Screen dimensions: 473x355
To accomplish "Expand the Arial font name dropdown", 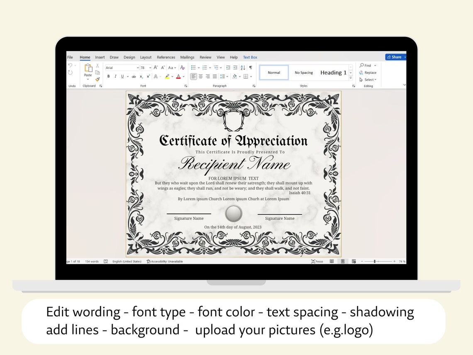I will pos(138,67).
